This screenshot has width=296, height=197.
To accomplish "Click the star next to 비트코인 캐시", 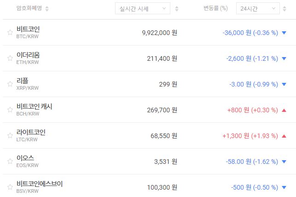I will click(10, 110).
